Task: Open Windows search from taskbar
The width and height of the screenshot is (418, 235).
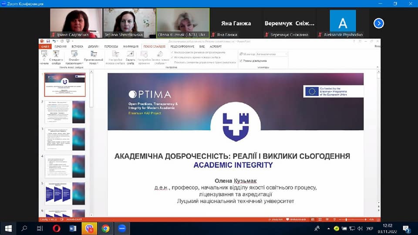Action: click(x=24, y=228)
